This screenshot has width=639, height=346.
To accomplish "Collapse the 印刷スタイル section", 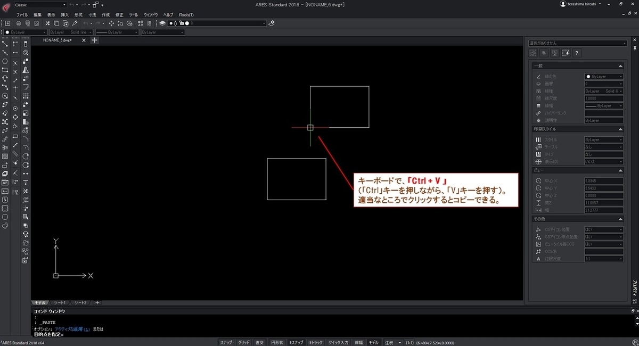I will (620, 129).
